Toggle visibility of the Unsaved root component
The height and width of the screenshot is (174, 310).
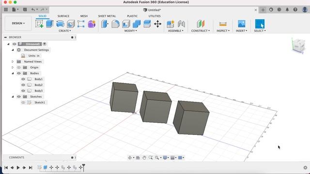pyautogui.click(x=15, y=44)
